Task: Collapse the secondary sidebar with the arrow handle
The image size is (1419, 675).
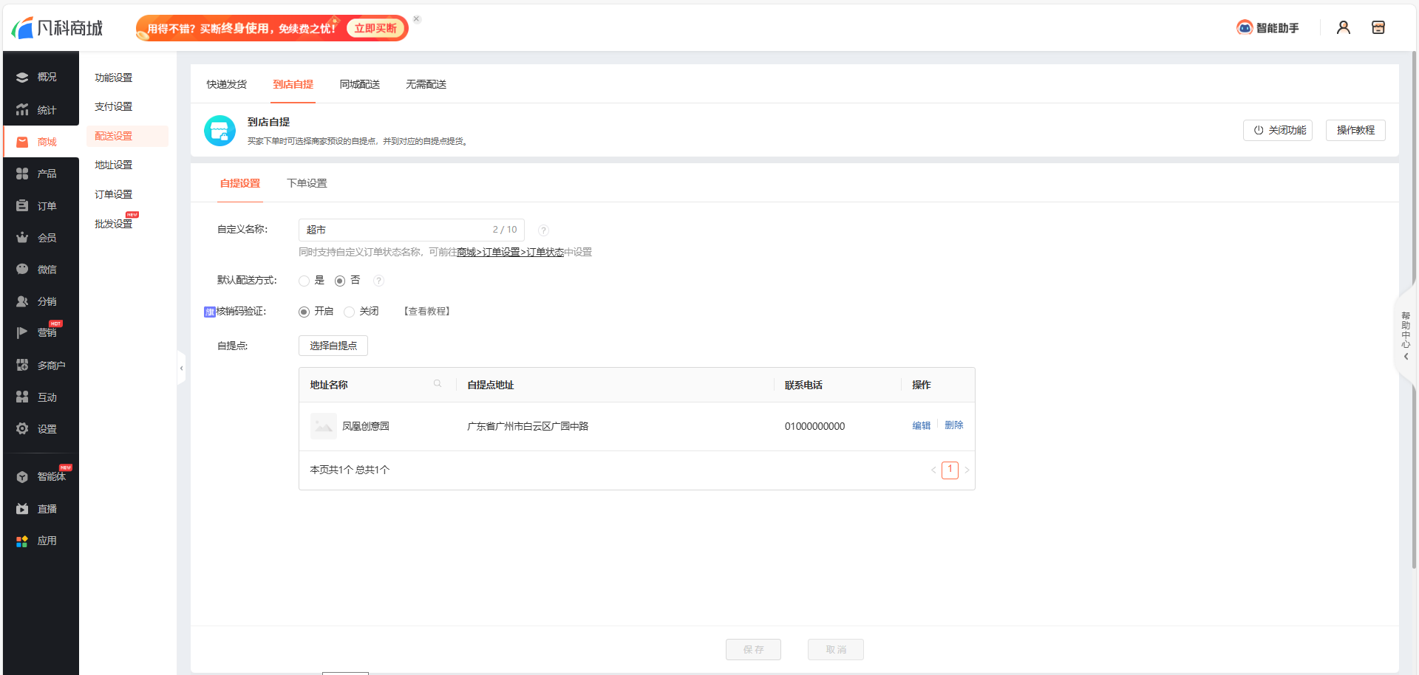Action: [x=181, y=368]
